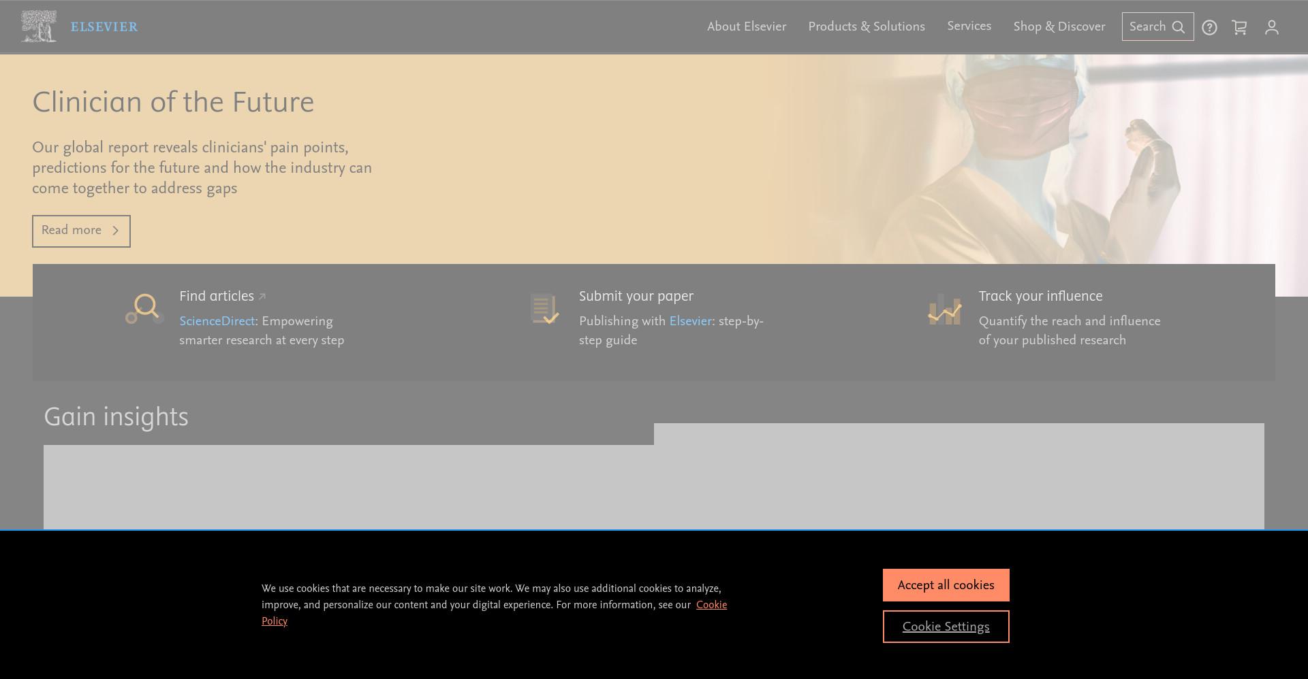The width and height of the screenshot is (1308, 679).
Task: Click the Gain insights heading
Action: [116, 417]
